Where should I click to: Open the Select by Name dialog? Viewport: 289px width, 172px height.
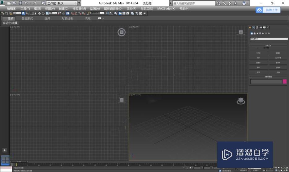pos(27,13)
